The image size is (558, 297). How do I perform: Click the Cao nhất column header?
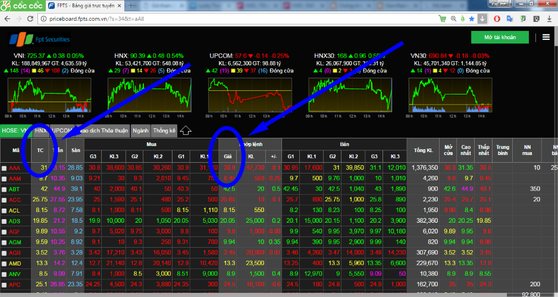pos(466,150)
